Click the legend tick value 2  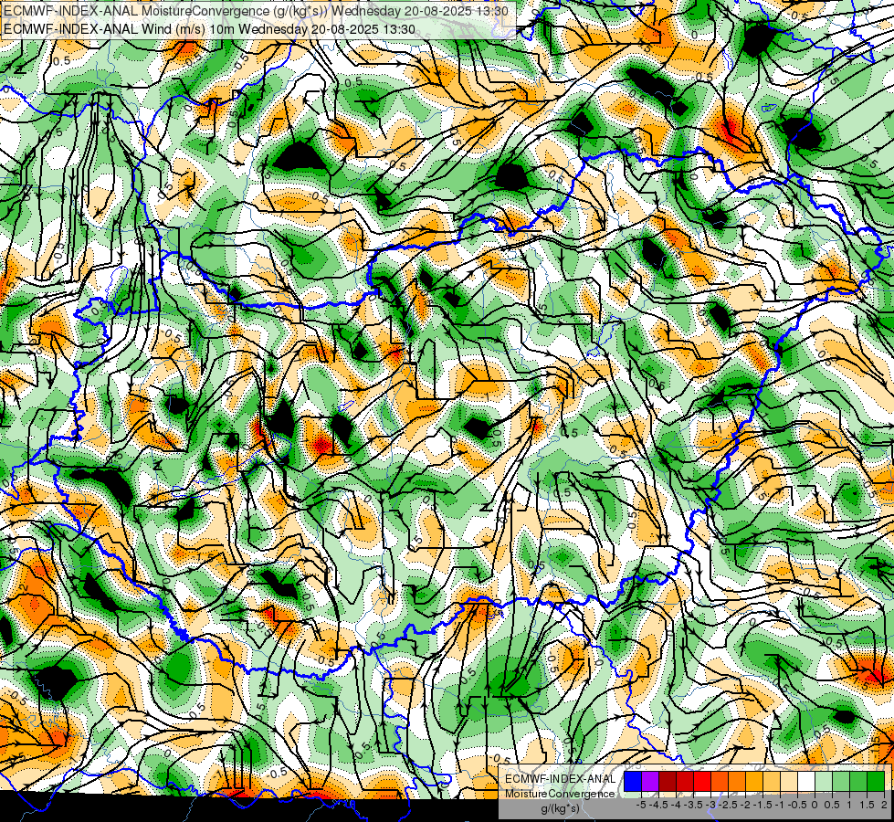click(x=884, y=805)
